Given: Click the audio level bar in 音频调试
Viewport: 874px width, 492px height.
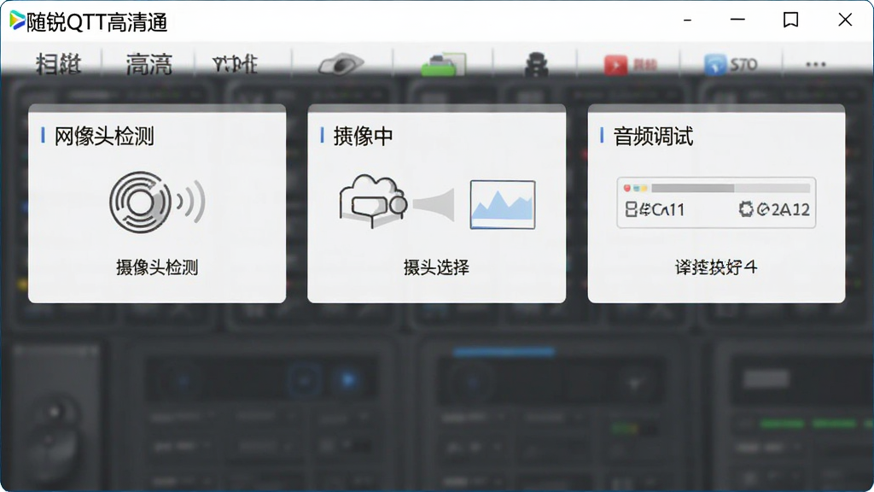Looking at the screenshot, I should [x=731, y=188].
